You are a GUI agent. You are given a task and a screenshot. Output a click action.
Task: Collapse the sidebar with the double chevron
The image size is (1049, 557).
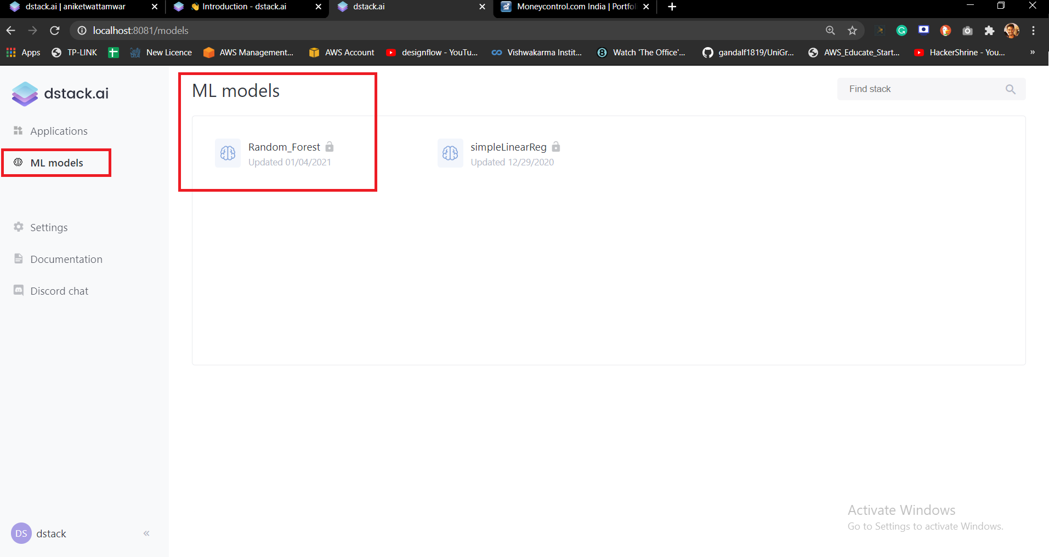click(x=146, y=533)
